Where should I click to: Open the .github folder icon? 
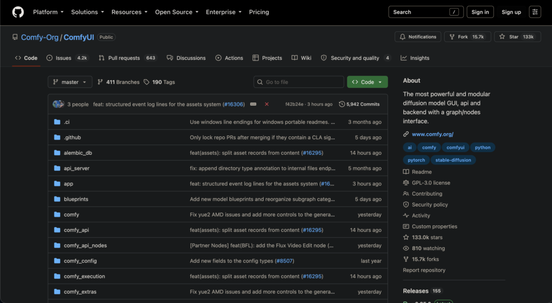pos(57,137)
